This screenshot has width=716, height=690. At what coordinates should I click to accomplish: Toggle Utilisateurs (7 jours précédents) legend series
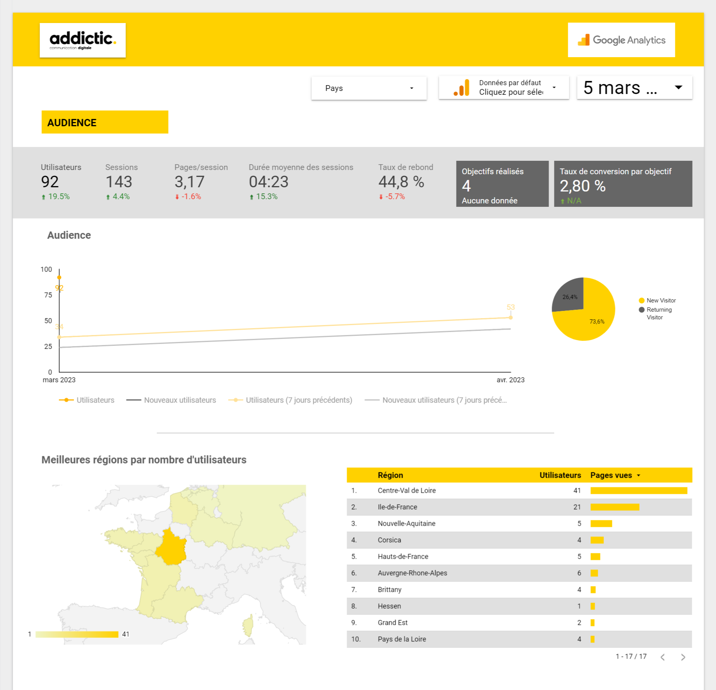290,400
